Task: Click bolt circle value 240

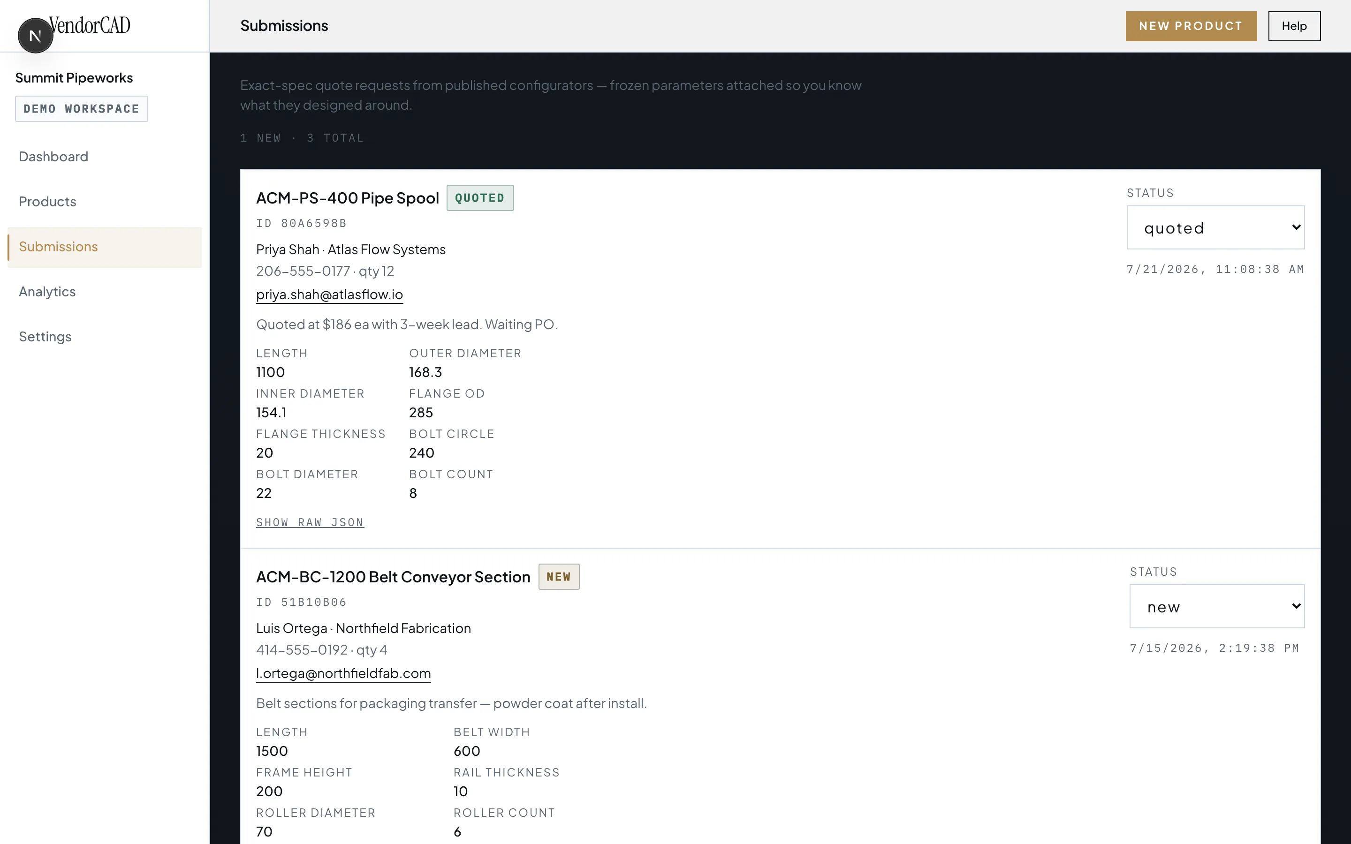Action: pyautogui.click(x=422, y=453)
